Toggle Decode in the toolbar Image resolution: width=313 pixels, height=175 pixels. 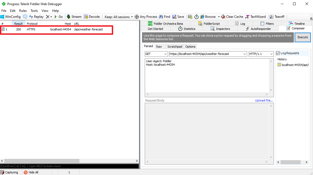[92, 17]
